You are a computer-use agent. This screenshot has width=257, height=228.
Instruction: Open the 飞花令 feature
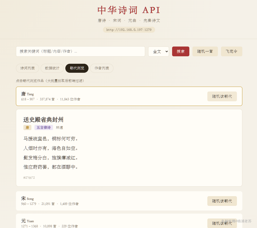pos(232,51)
